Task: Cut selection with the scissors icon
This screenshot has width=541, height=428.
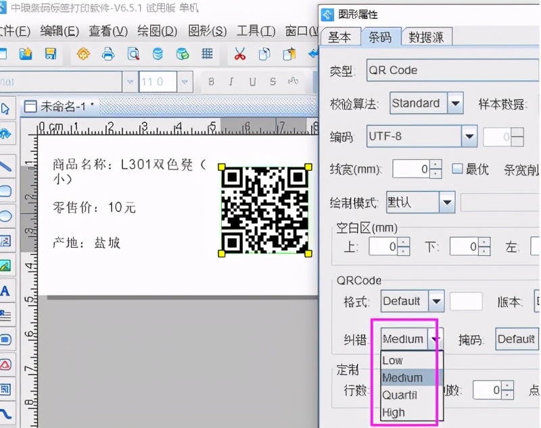Action: click(240, 54)
